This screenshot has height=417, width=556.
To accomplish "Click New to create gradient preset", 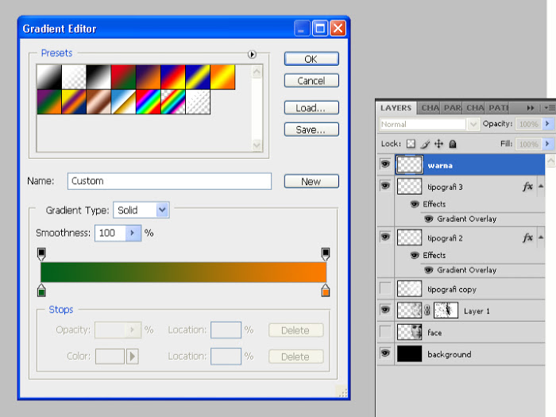I will [x=311, y=181].
